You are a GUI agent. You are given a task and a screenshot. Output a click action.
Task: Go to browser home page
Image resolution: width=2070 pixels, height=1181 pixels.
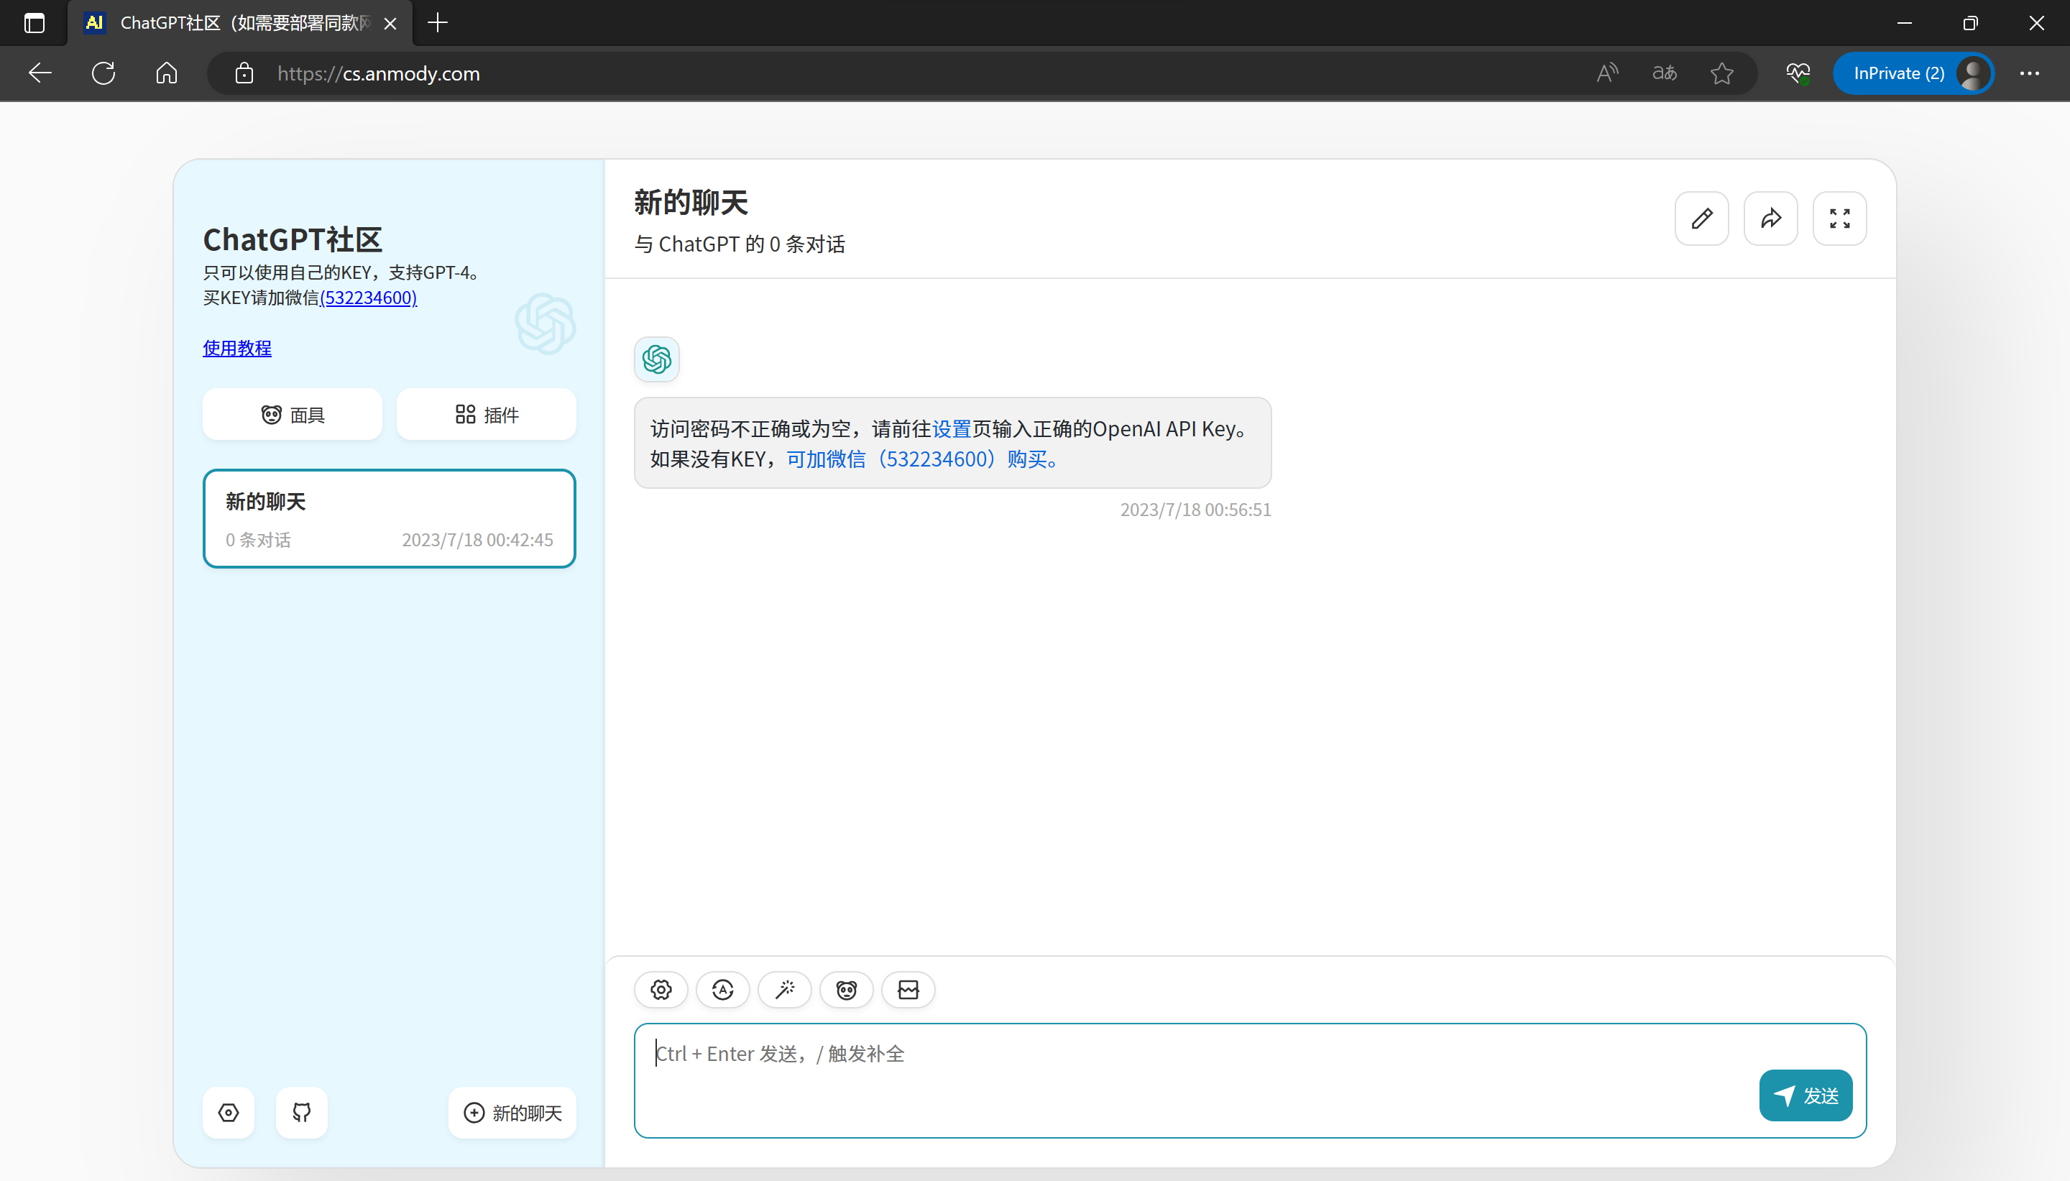[x=167, y=73]
